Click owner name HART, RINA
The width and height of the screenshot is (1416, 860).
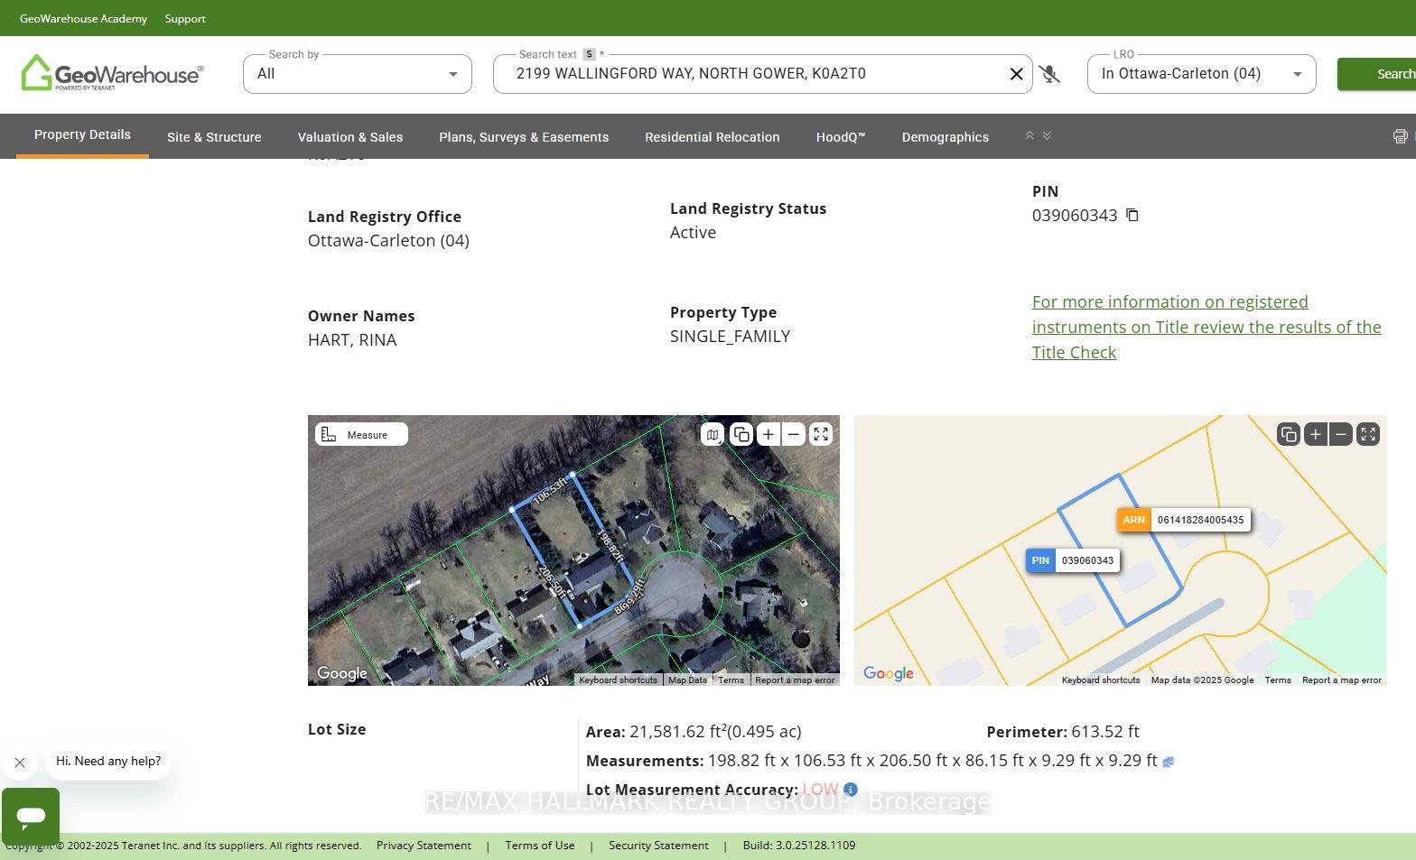point(352,340)
